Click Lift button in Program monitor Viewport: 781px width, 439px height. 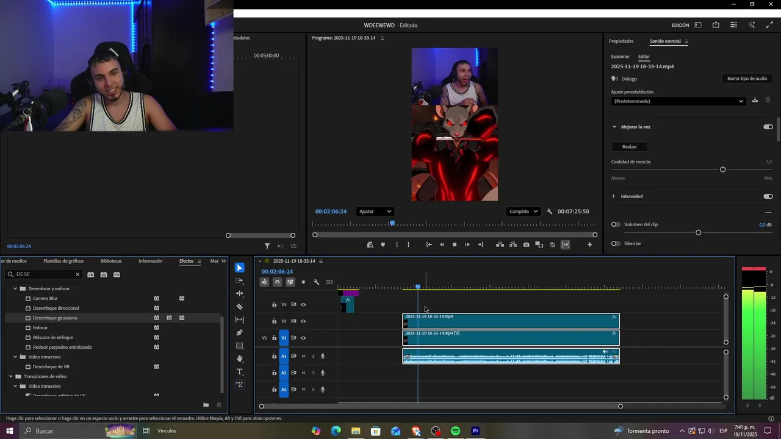pyautogui.click(x=500, y=244)
